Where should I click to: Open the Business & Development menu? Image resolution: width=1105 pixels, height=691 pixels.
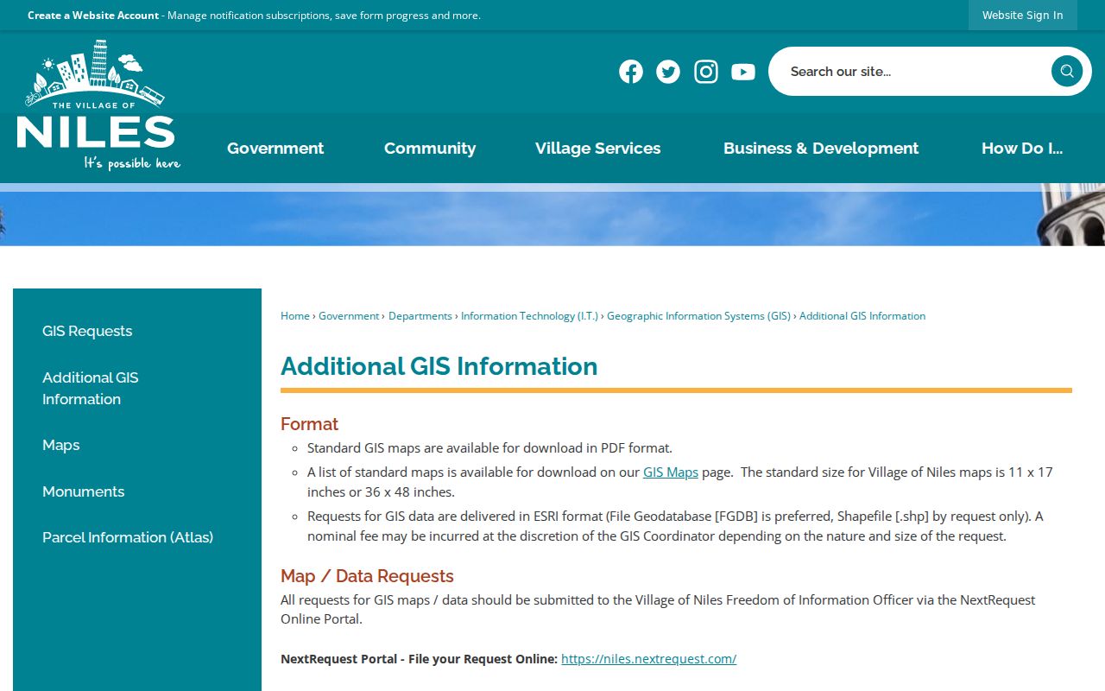click(821, 148)
